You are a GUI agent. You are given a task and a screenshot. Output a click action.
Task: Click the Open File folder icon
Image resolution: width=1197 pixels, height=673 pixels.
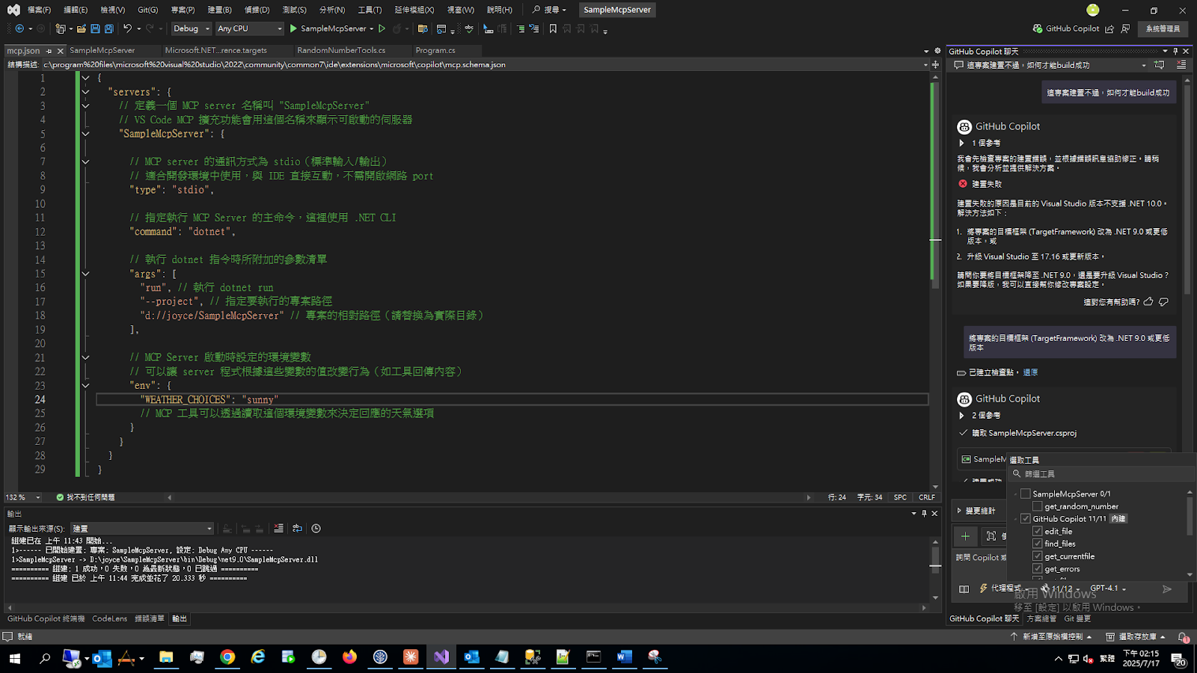tap(82, 28)
